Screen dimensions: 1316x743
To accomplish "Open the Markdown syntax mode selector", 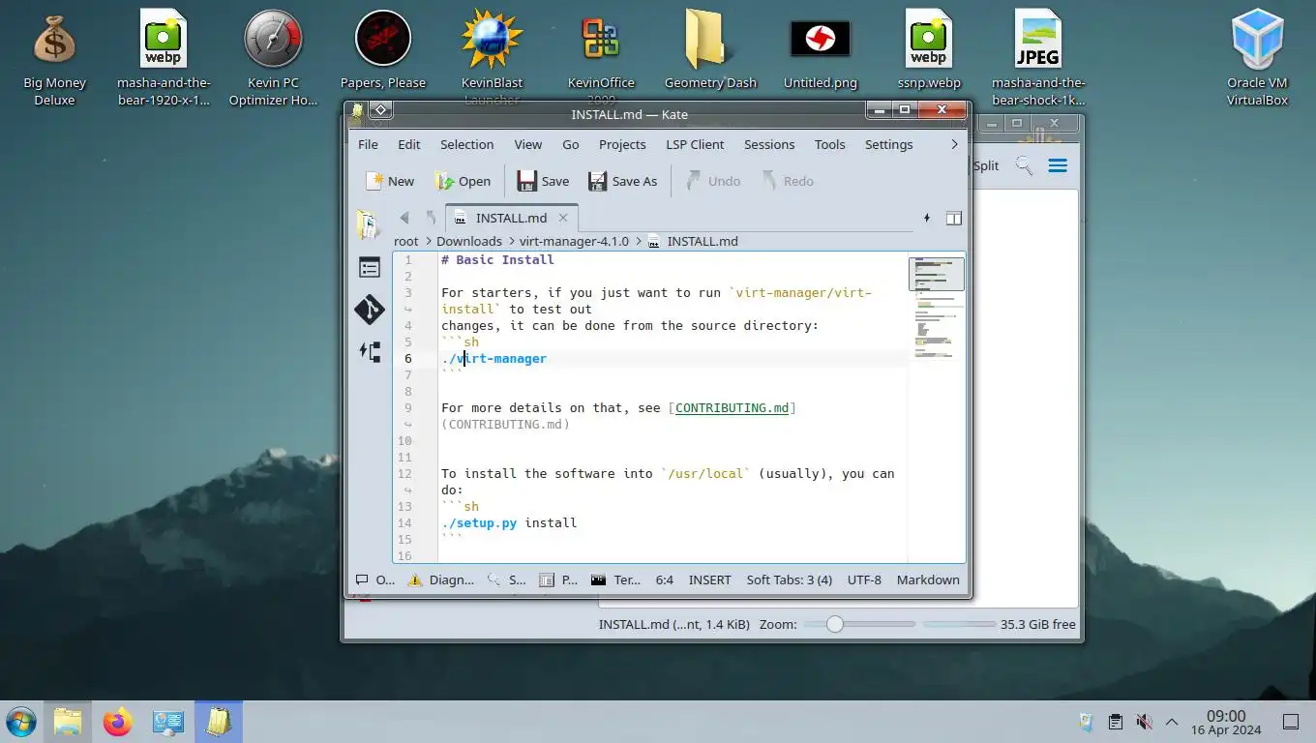I will [928, 580].
